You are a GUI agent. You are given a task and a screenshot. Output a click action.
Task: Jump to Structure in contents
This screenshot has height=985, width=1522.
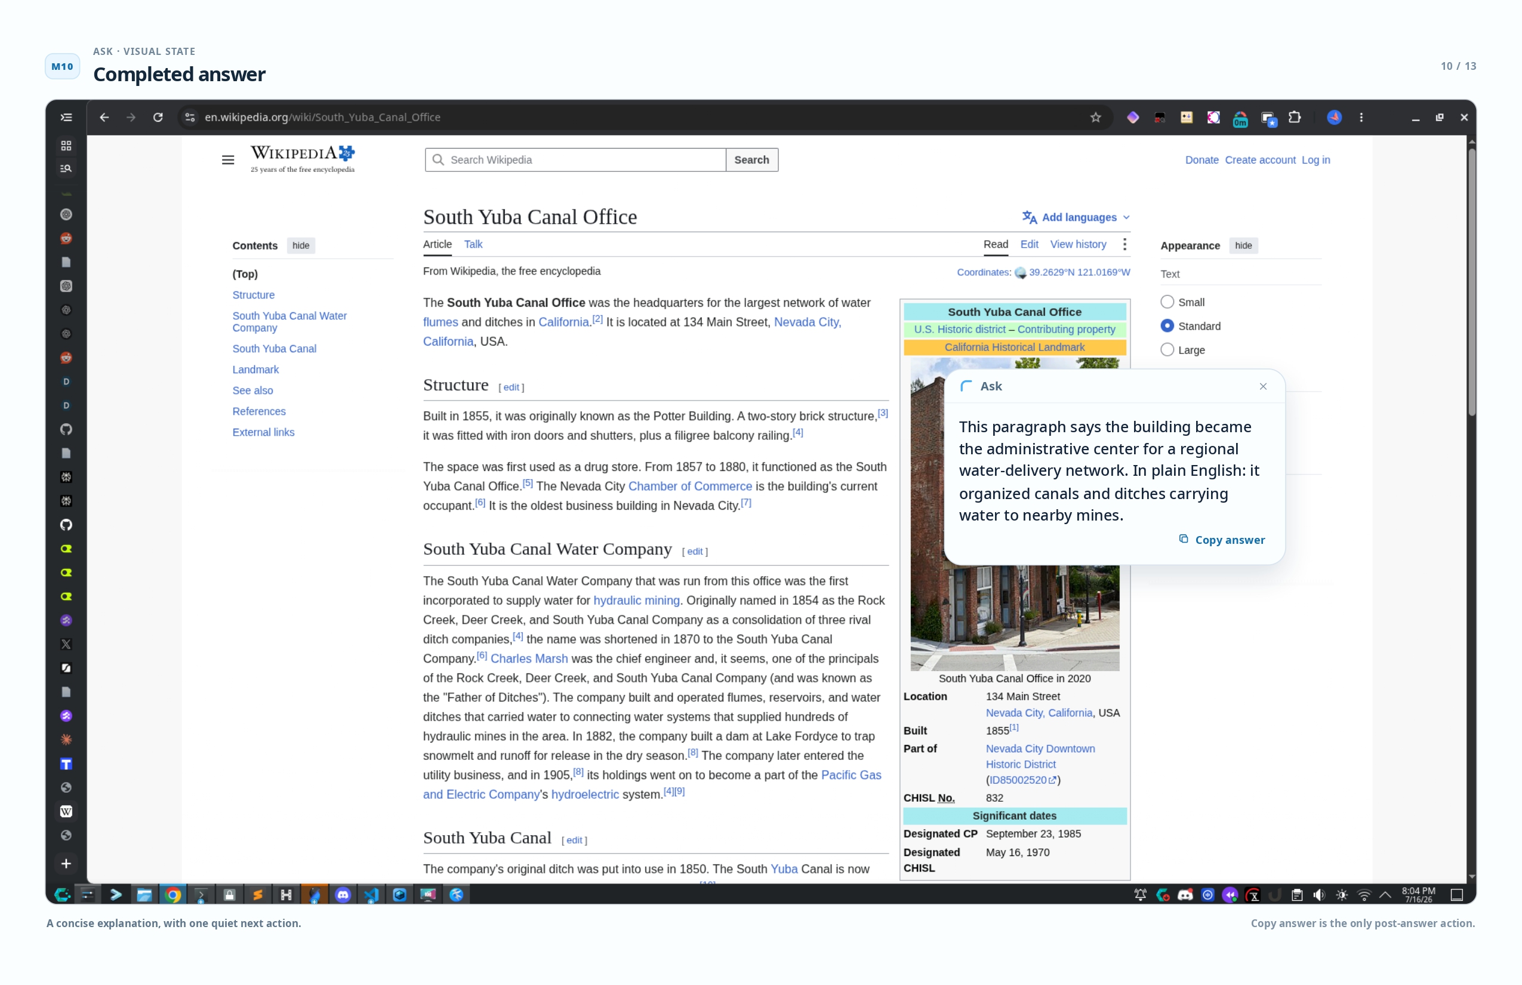pos(254,295)
